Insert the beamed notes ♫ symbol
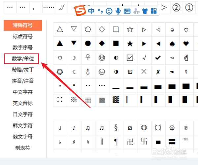Screen dimensions: 198x165 88,128
